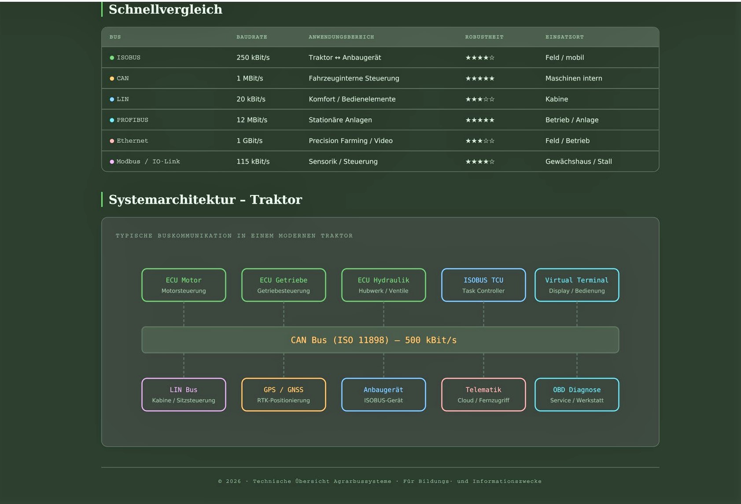Click the cyan dot next to PROFIBUS
The width and height of the screenshot is (741, 504).
[112, 120]
